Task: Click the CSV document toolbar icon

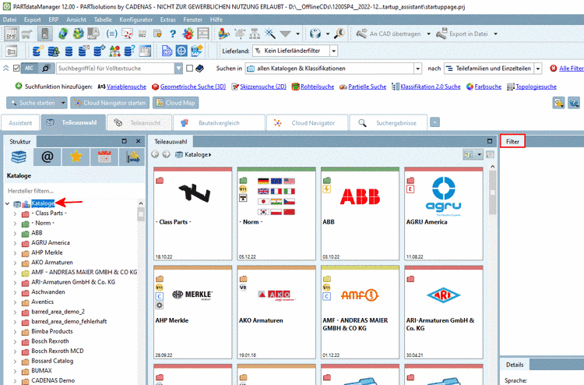Action: pyautogui.click(x=167, y=51)
